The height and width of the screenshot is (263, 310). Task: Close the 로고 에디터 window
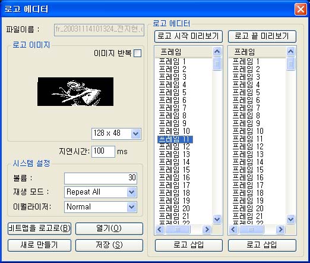point(300,9)
